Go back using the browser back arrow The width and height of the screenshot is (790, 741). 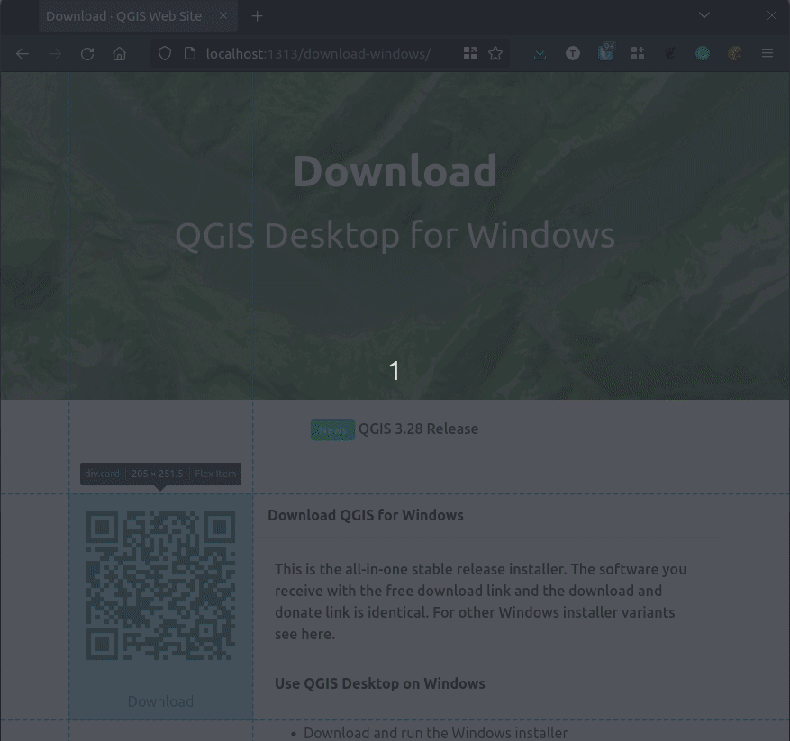(23, 53)
